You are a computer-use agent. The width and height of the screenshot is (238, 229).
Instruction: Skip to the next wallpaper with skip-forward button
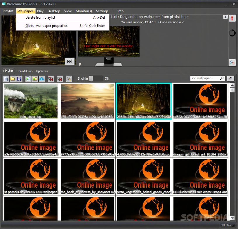(70, 61)
